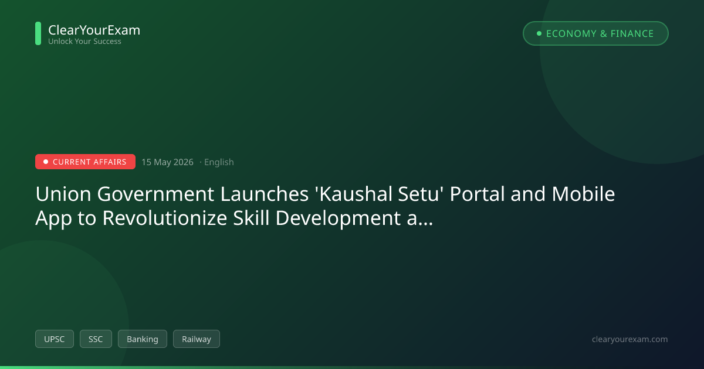
Task: Click the ClearYourExam brand name
Action: coord(94,30)
